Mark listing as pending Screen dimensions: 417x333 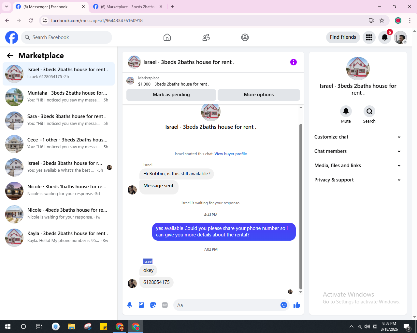click(171, 95)
